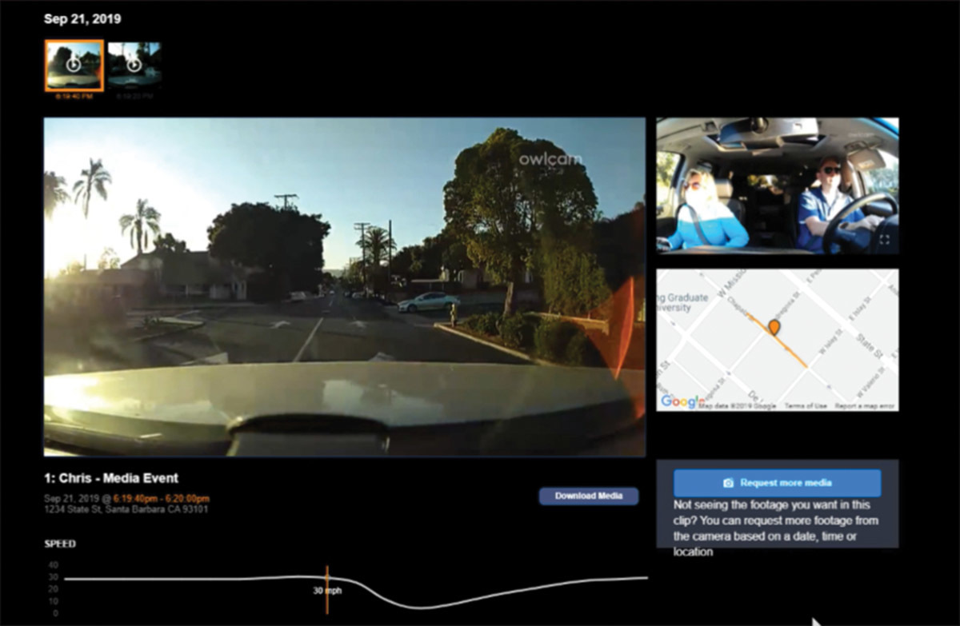Screen dimensions: 960x626
Task: Expand the cabin camera view to fullscreen
Action: pos(884,239)
